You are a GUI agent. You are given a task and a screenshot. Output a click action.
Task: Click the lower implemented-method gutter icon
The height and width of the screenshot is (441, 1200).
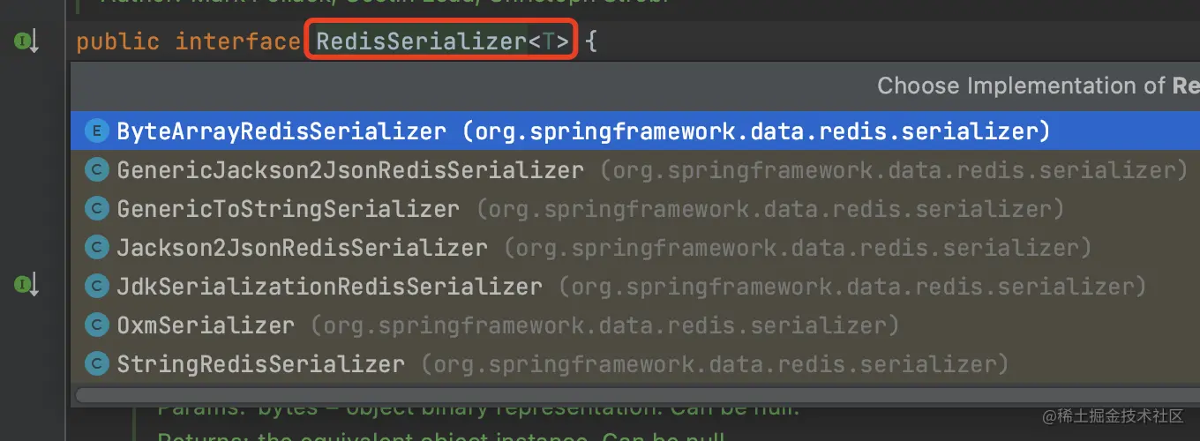coord(26,285)
